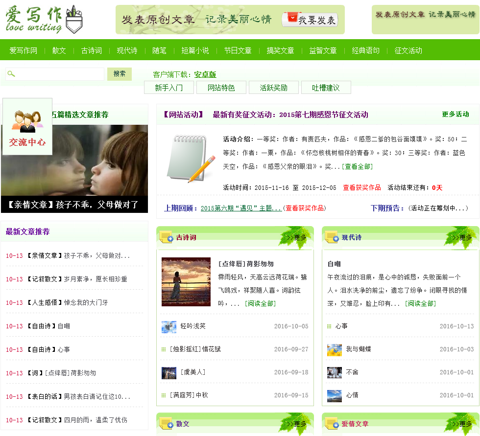Select the 新手入门 tab

168,88
